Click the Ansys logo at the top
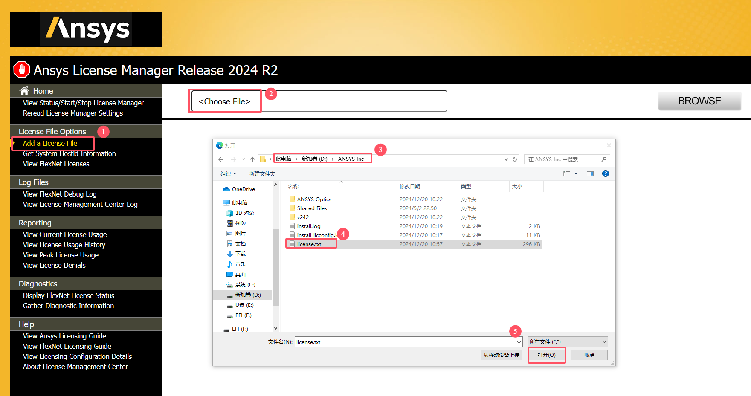The image size is (751, 396). (x=86, y=29)
